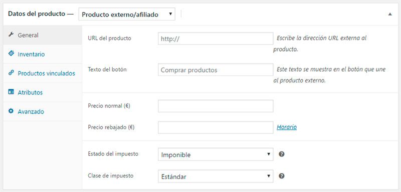The height and width of the screenshot is (192, 401).
Task: Switch to the Inventario tab
Action: click(x=43, y=54)
